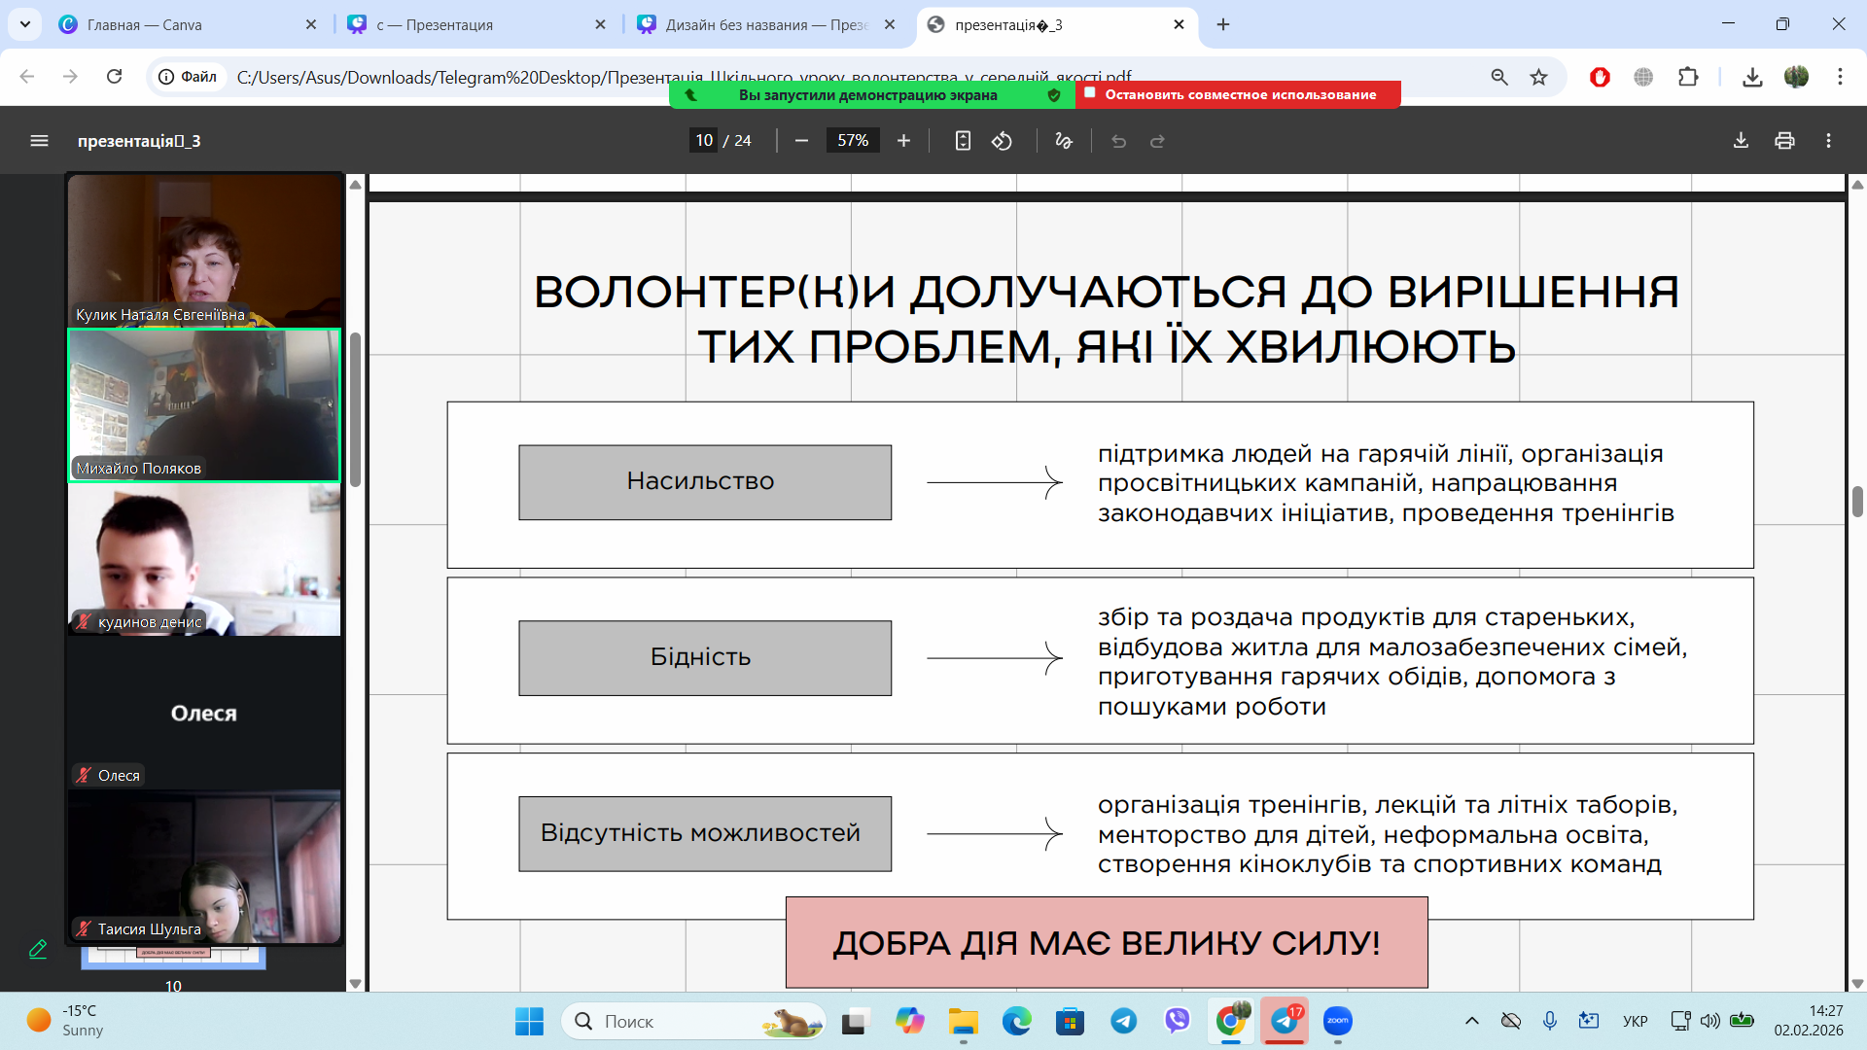Open PDF viewer more actions menu

coord(1828,141)
